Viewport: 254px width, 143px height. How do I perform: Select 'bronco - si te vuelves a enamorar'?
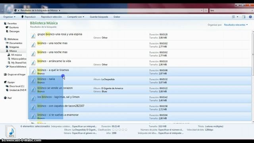click(x=58, y=115)
